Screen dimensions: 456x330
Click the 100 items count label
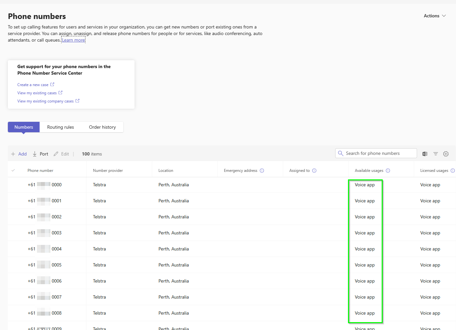tap(92, 154)
